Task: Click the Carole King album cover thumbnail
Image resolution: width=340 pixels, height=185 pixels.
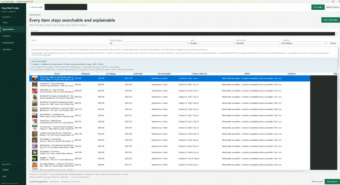Action: [35, 121]
